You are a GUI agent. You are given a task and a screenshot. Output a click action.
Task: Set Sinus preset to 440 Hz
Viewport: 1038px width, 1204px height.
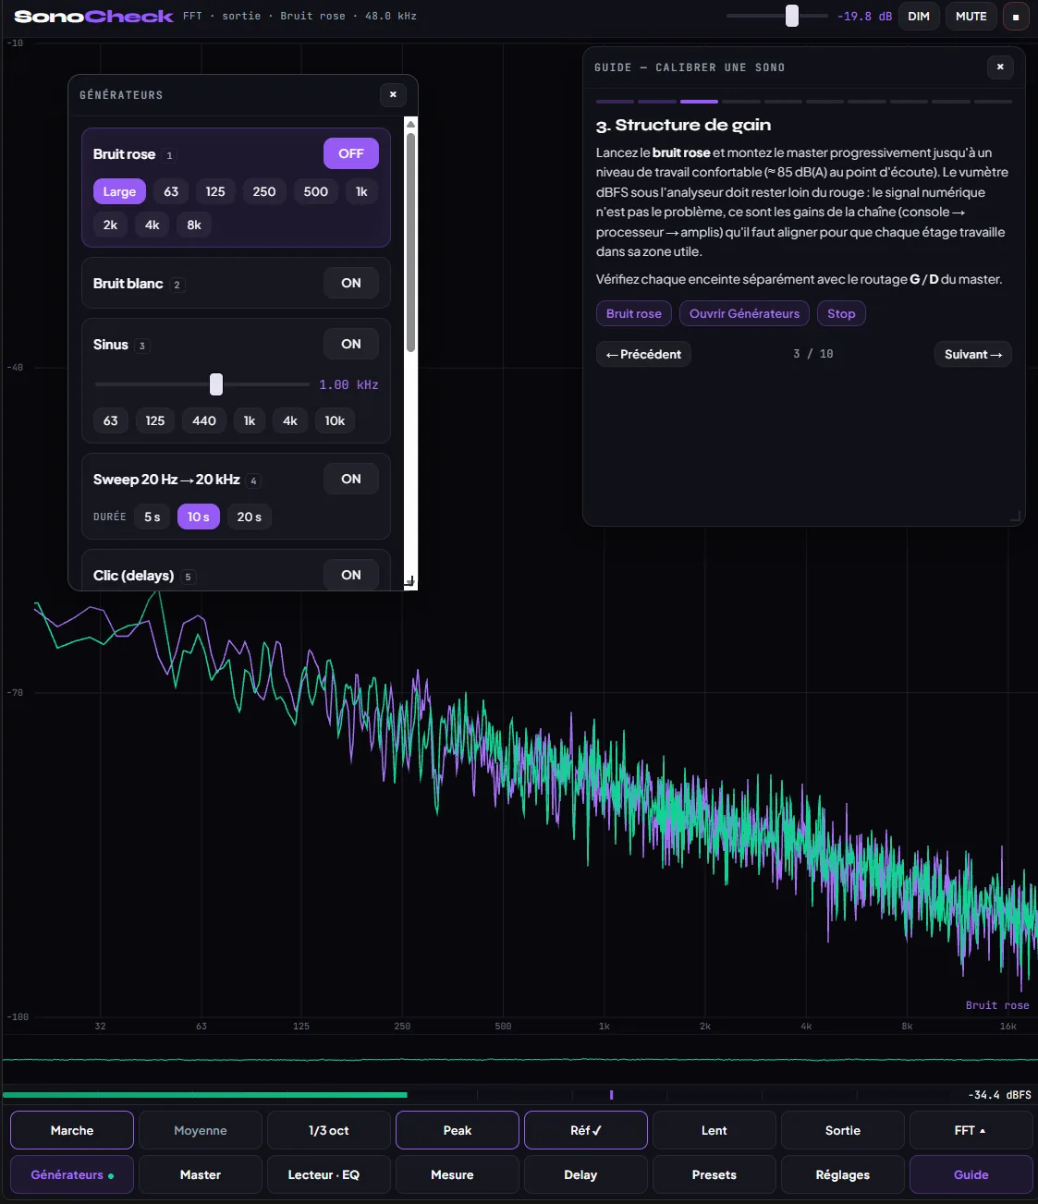[x=204, y=420]
